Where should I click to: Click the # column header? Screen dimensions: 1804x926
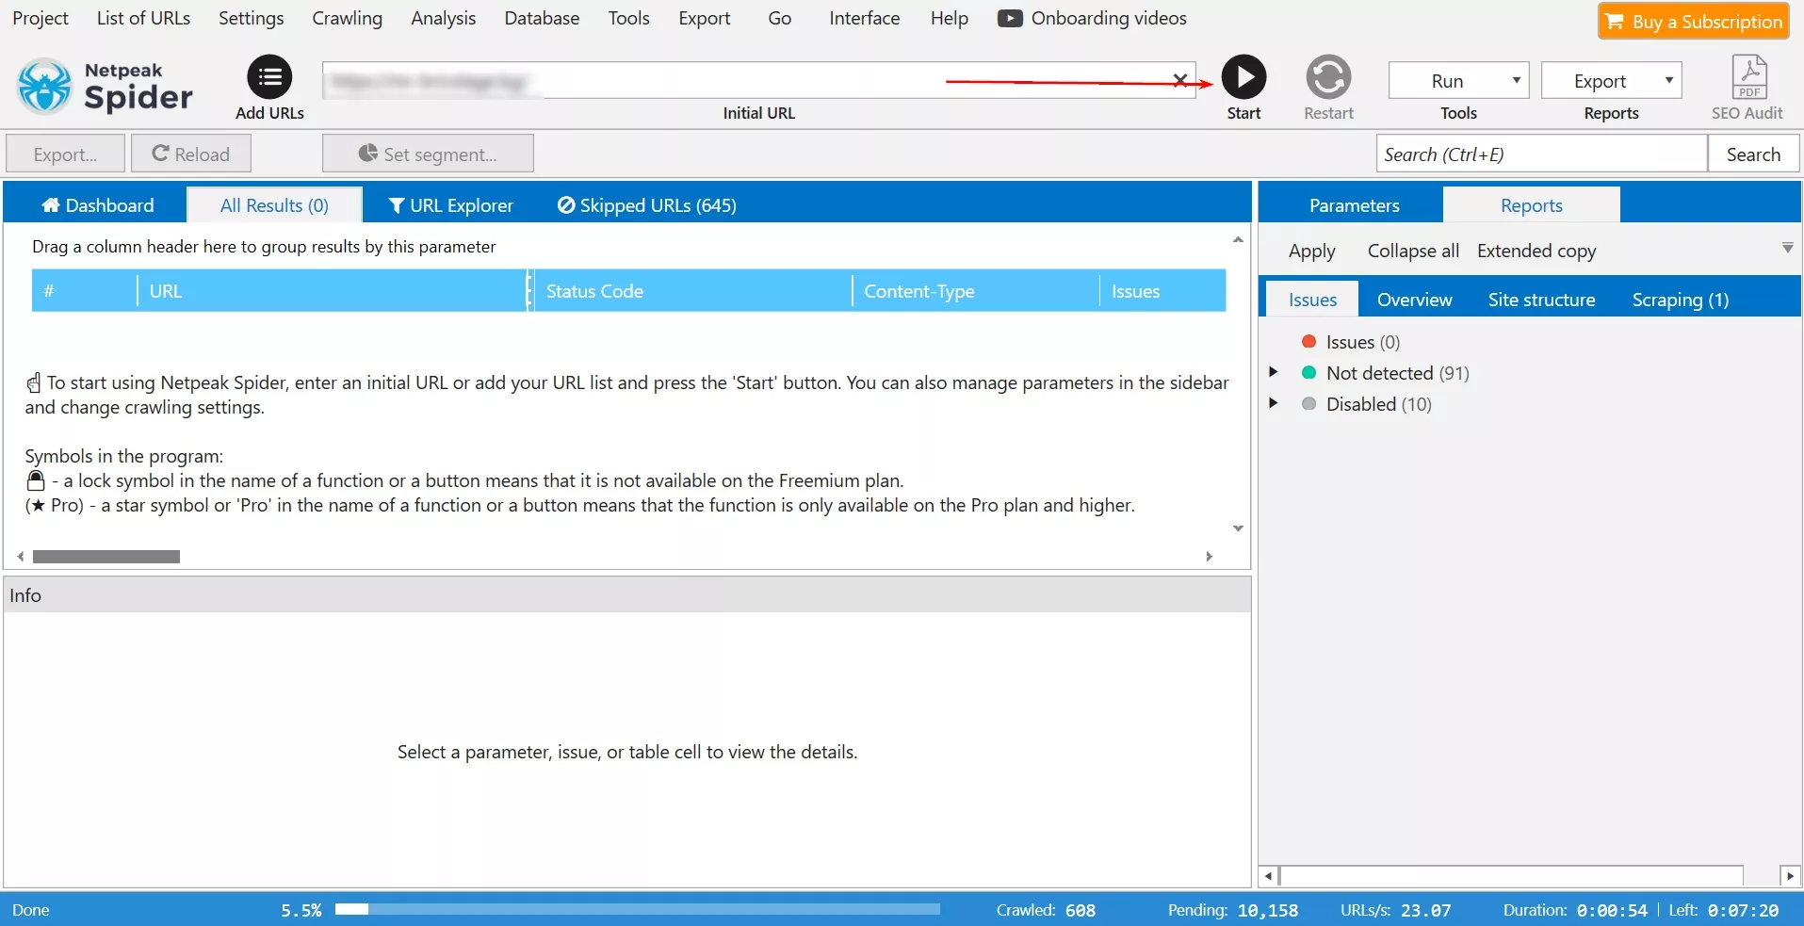coord(84,291)
